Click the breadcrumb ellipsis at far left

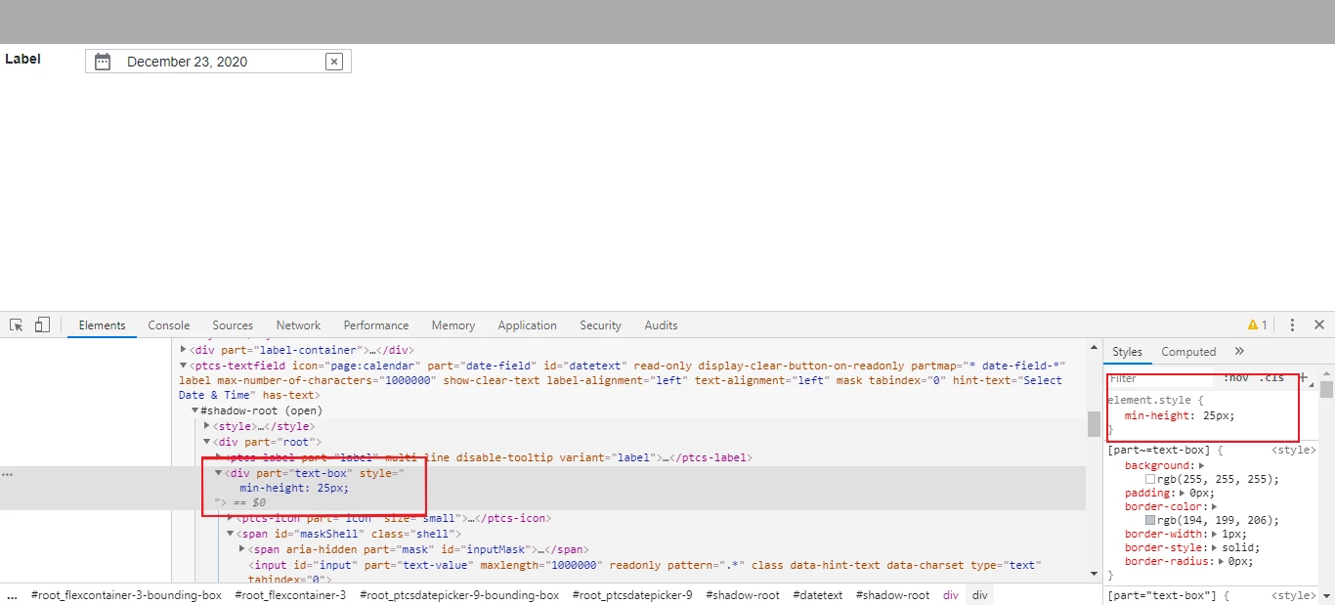pyautogui.click(x=12, y=595)
